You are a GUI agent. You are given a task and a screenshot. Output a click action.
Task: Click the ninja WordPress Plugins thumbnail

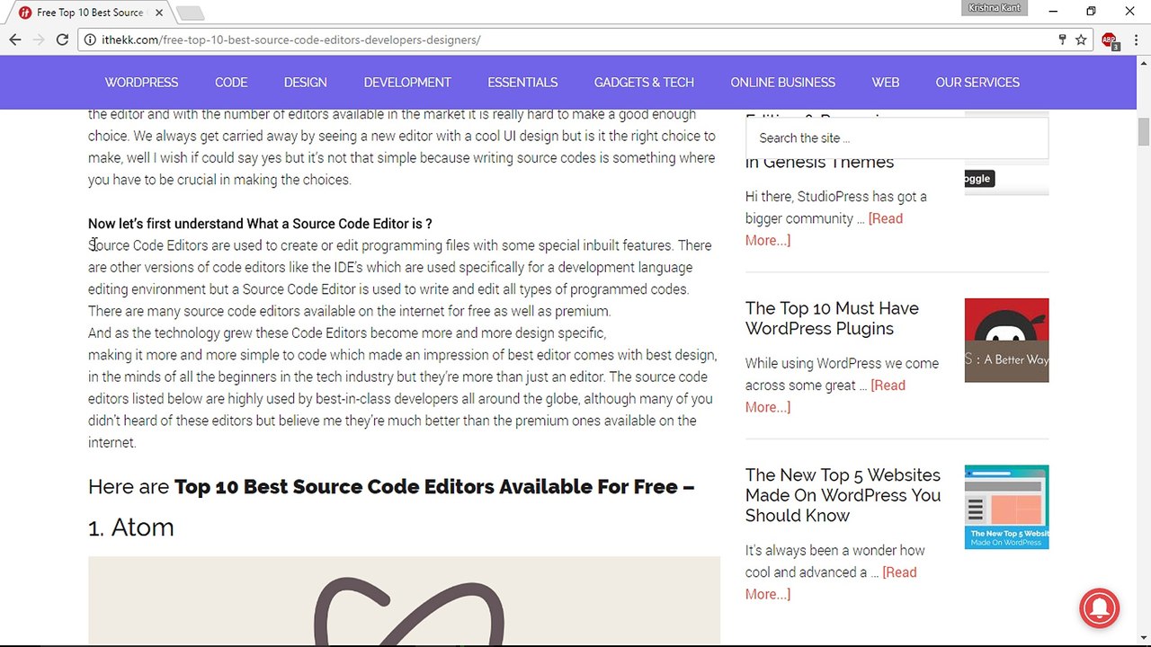[x=1006, y=341]
